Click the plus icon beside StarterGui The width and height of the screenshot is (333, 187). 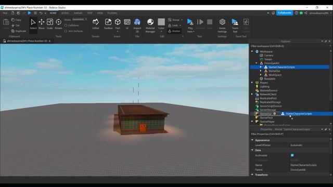click(275, 114)
